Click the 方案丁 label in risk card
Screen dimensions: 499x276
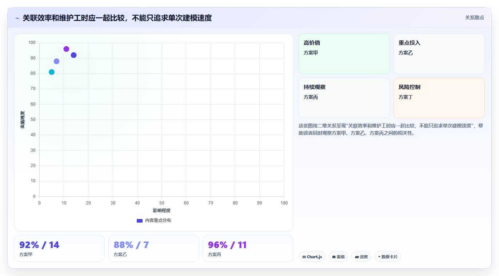(x=406, y=97)
